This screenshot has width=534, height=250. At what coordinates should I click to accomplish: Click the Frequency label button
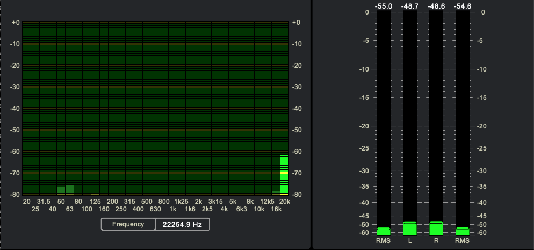click(x=128, y=224)
